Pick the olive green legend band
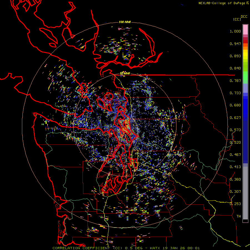The image size is (250, 250). [x=245, y=66]
